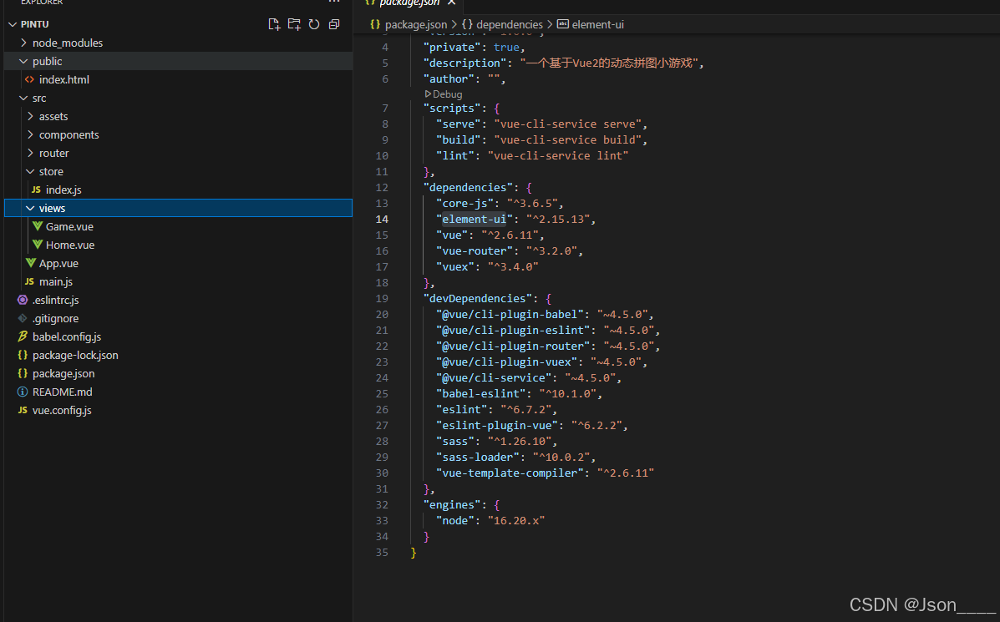This screenshot has width=1000, height=622.
Task: Click the Vue icon beside Game.vue
Action: 37,226
